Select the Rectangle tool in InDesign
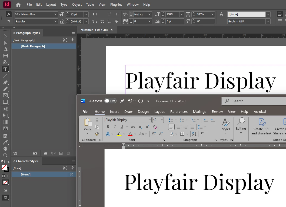This screenshot has height=207, width=286. pos(5,102)
